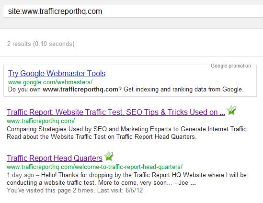Open Traffic Report: Website Traffic Test result
The image size is (263, 203).
click(116, 112)
